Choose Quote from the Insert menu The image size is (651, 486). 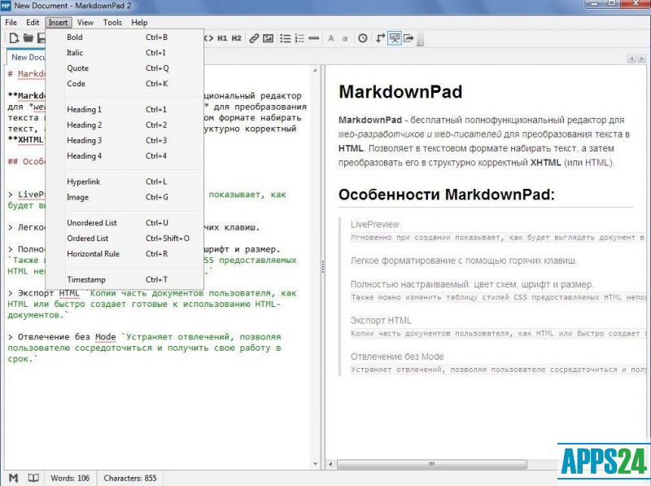125,68
